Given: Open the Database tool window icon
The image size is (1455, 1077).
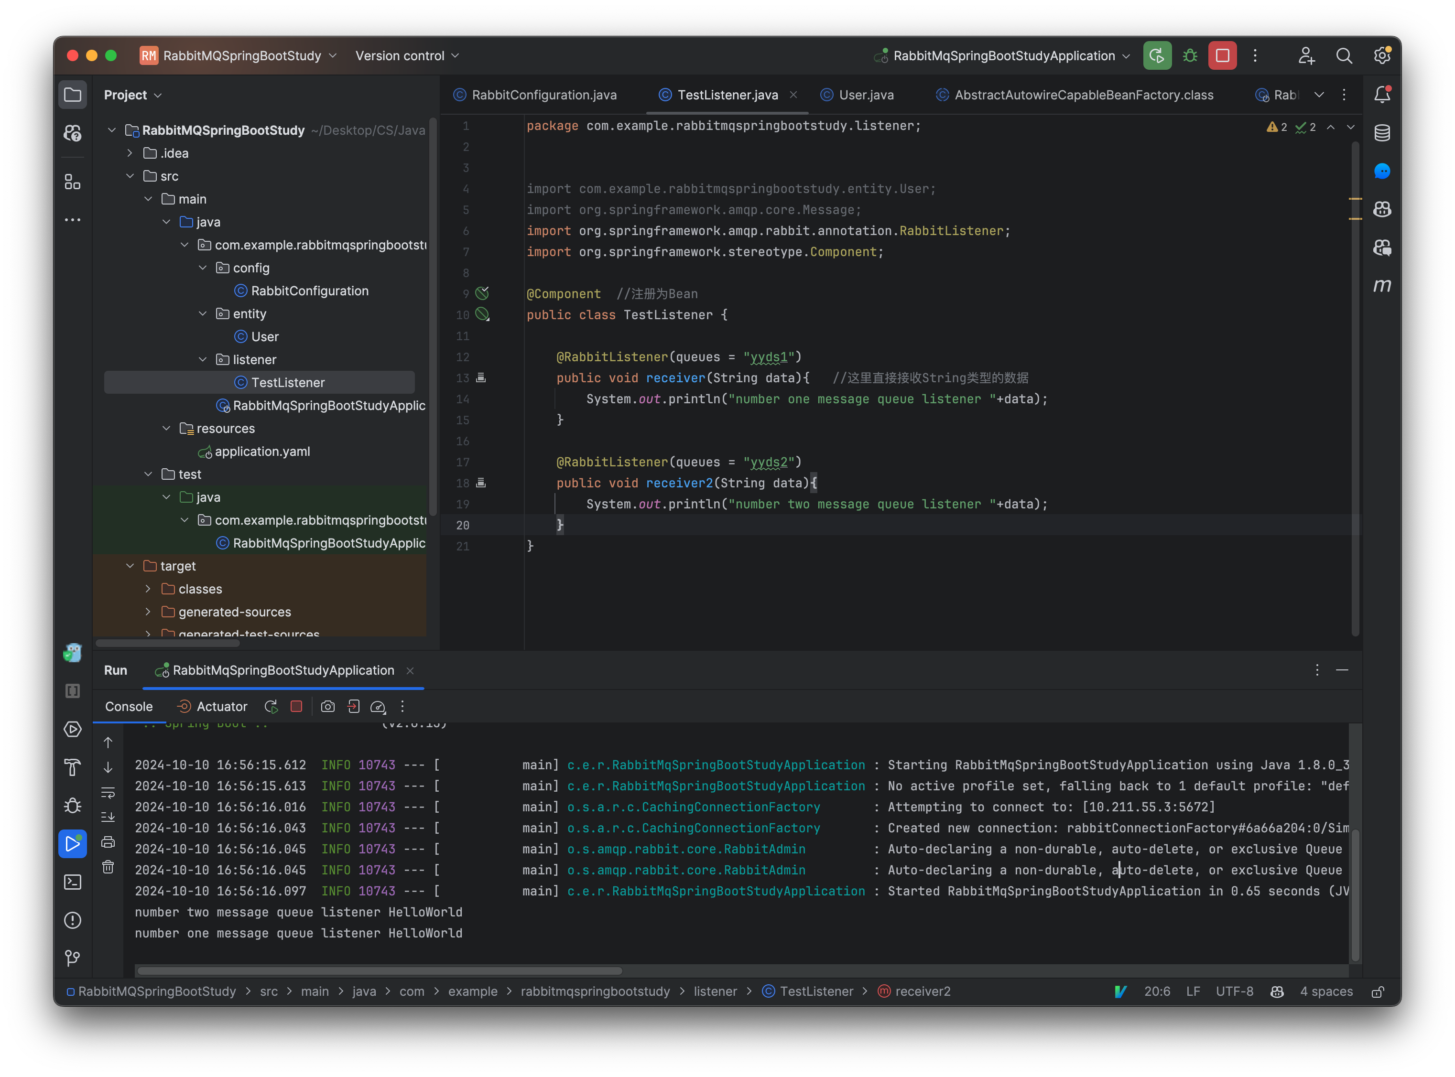Looking at the screenshot, I should tap(1381, 133).
